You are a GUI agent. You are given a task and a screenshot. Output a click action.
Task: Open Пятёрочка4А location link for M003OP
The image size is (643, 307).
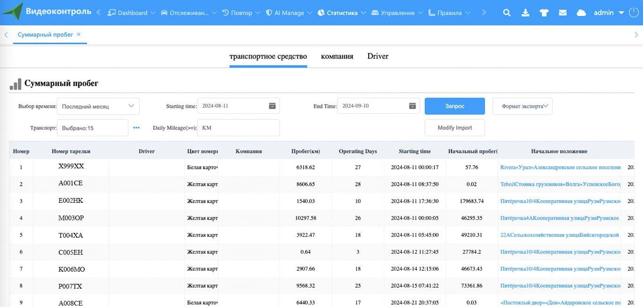pos(560,218)
